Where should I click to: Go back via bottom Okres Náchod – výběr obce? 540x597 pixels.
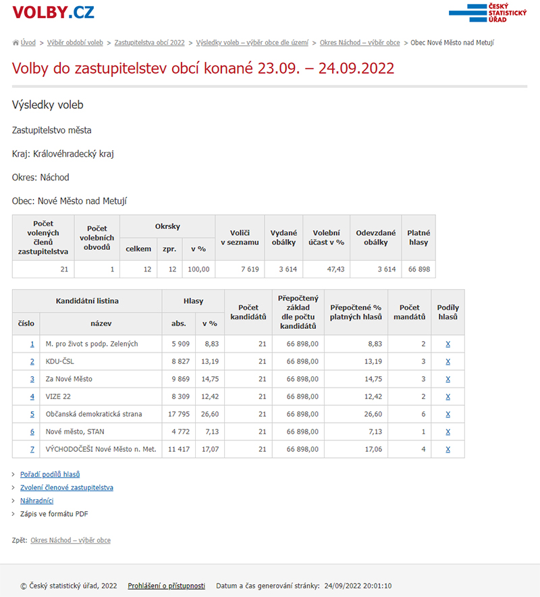coord(70,540)
